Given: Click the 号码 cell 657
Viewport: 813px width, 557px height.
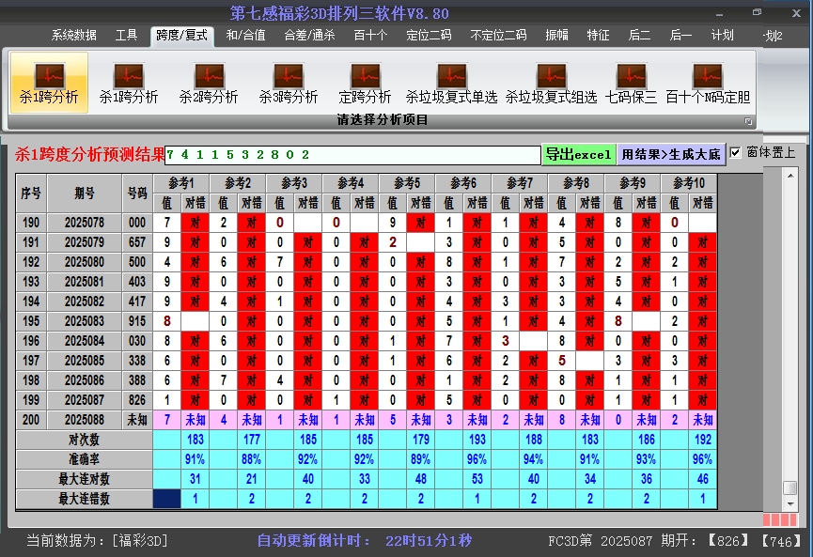Looking at the screenshot, I should coord(137,242).
